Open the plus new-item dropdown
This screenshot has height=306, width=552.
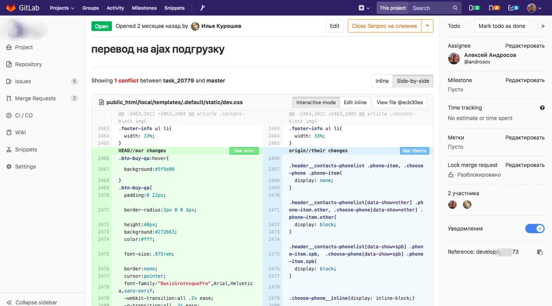click(x=364, y=8)
